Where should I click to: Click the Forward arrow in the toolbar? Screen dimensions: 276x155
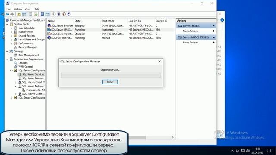click(12, 14)
